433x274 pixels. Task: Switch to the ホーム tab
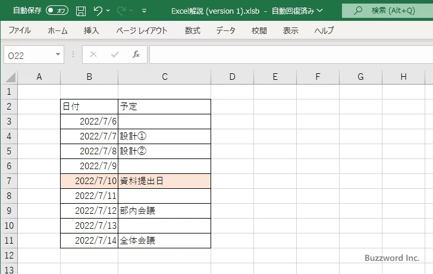58,30
